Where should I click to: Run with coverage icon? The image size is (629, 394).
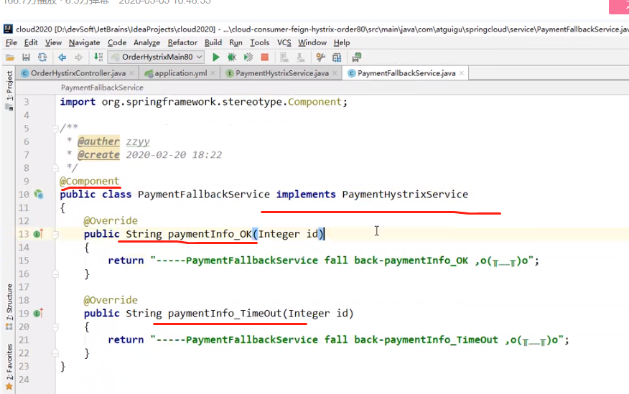pos(248,57)
